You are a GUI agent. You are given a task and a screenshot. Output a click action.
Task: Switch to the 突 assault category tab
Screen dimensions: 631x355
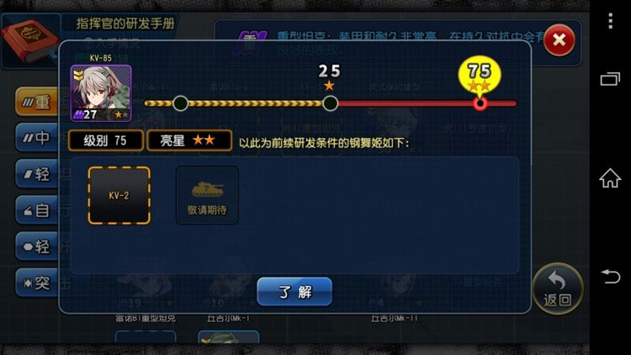pos(37,283)
